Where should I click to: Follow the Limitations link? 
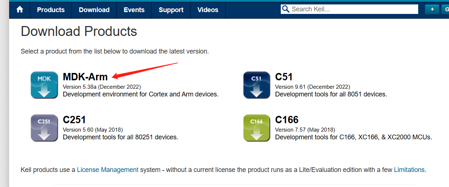pos(409,170)
